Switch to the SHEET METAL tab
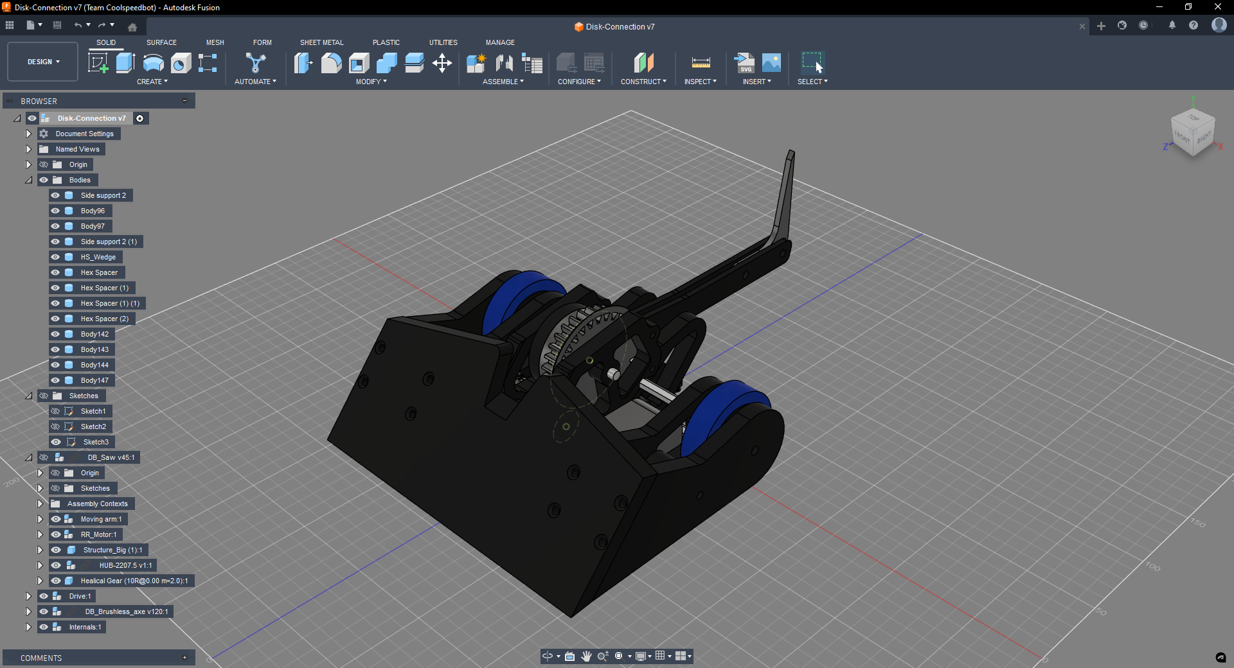Viewport: 1234px width, 668px height. [322, 42]
